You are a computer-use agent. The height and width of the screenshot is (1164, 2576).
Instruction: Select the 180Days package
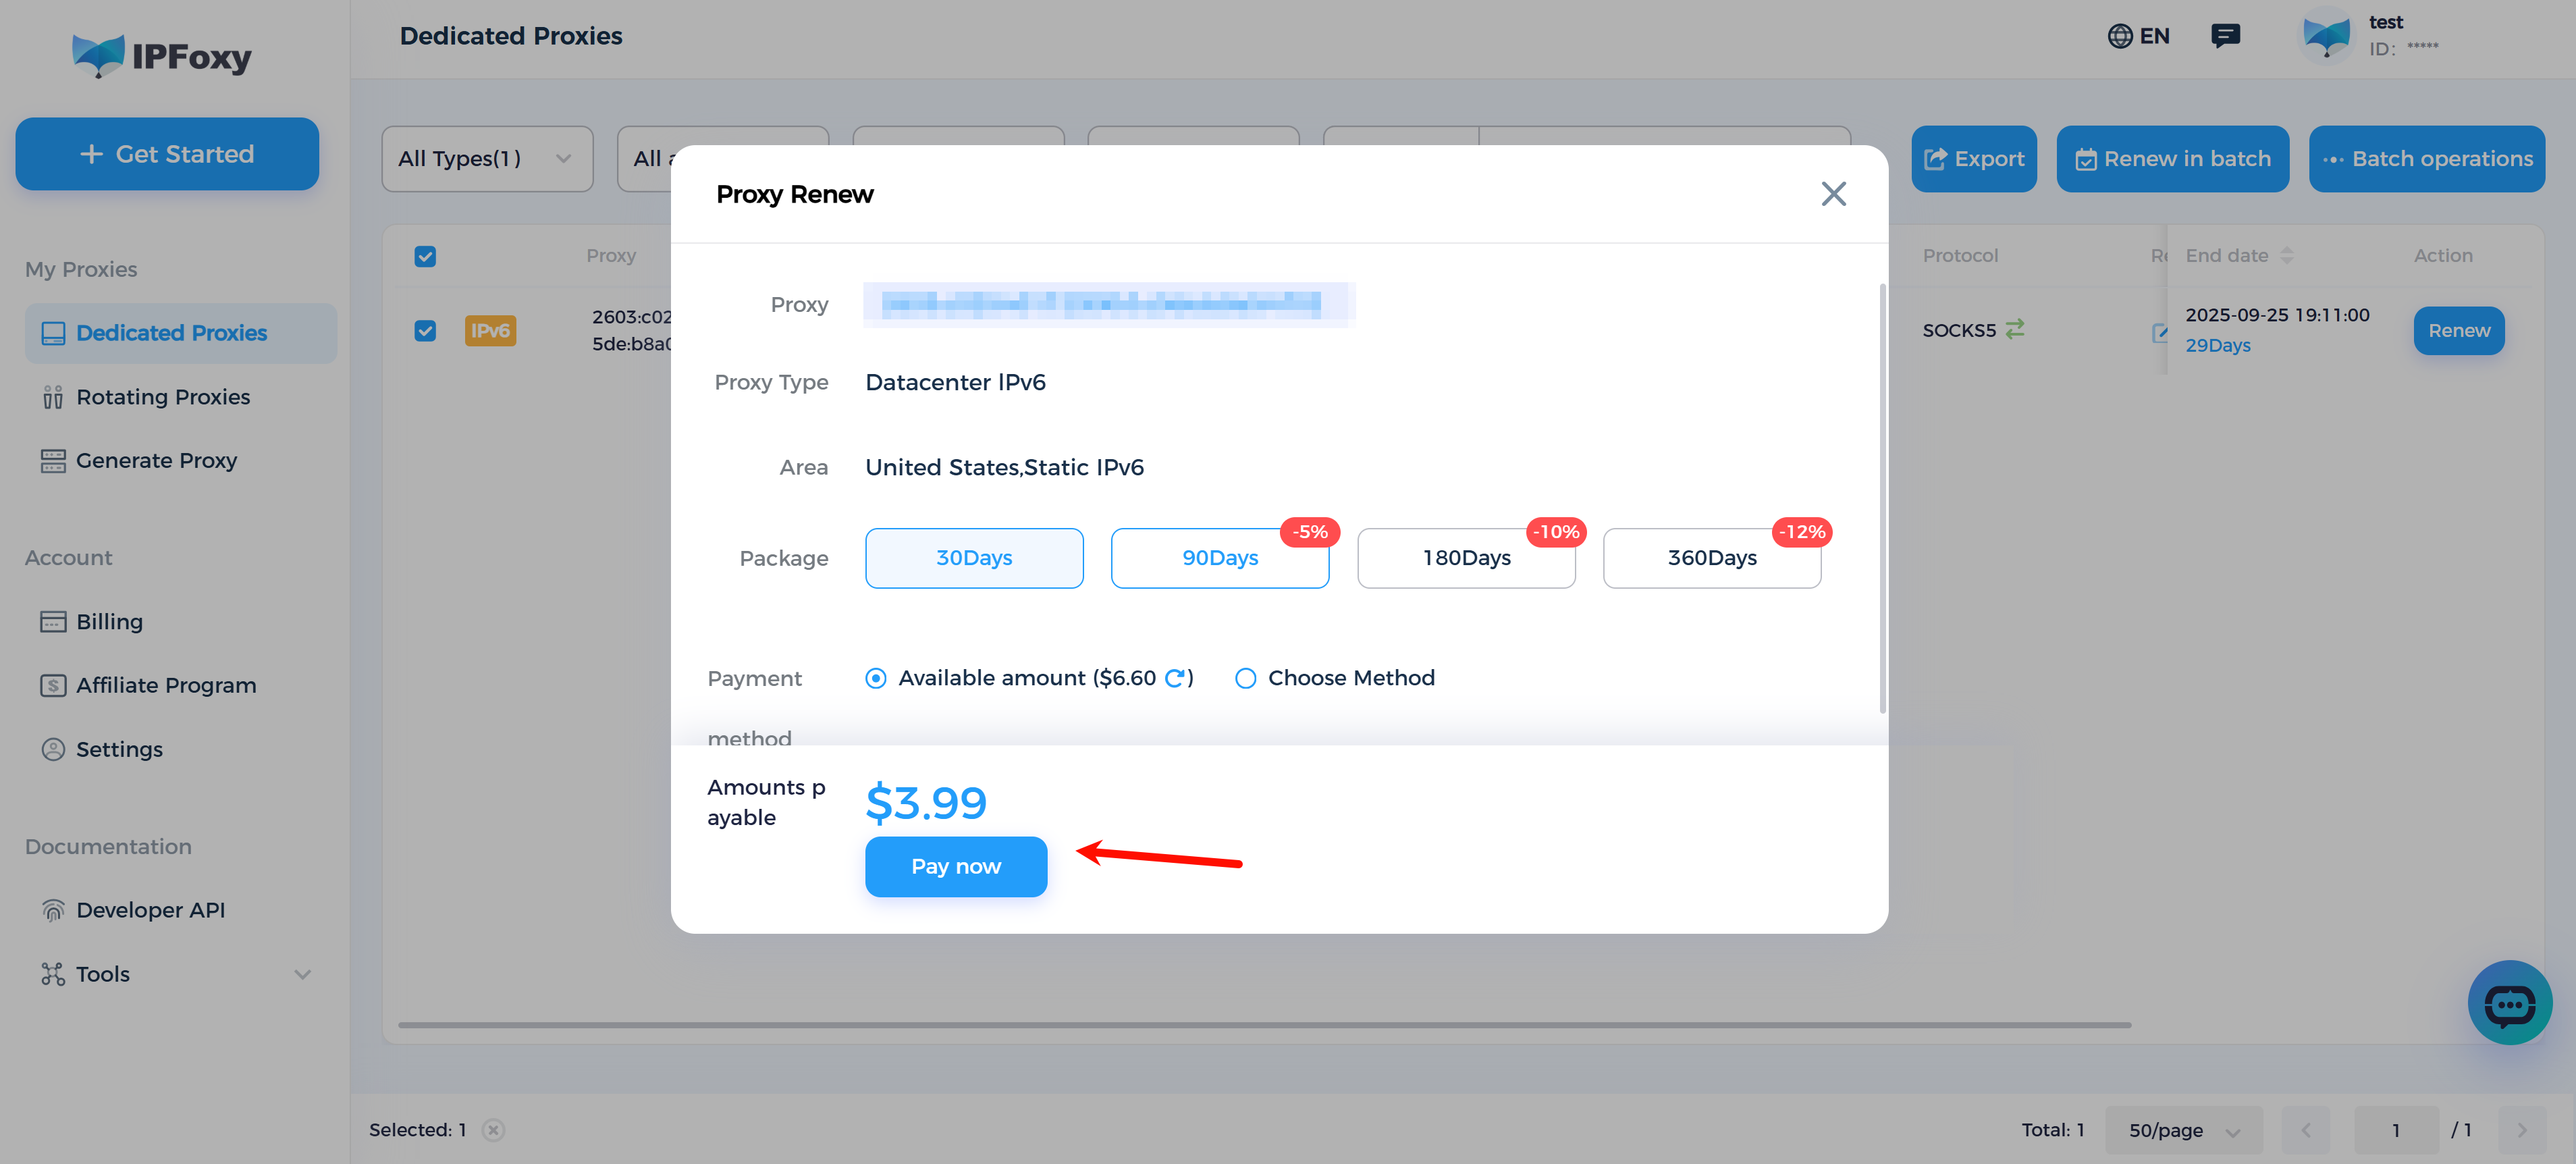pos(1466,558)
